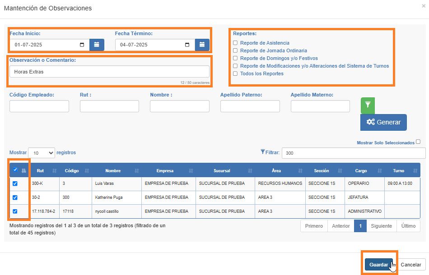Click Rut cell 300-K
This screenshot has height=275, width=429.
(x=45, y=183)
